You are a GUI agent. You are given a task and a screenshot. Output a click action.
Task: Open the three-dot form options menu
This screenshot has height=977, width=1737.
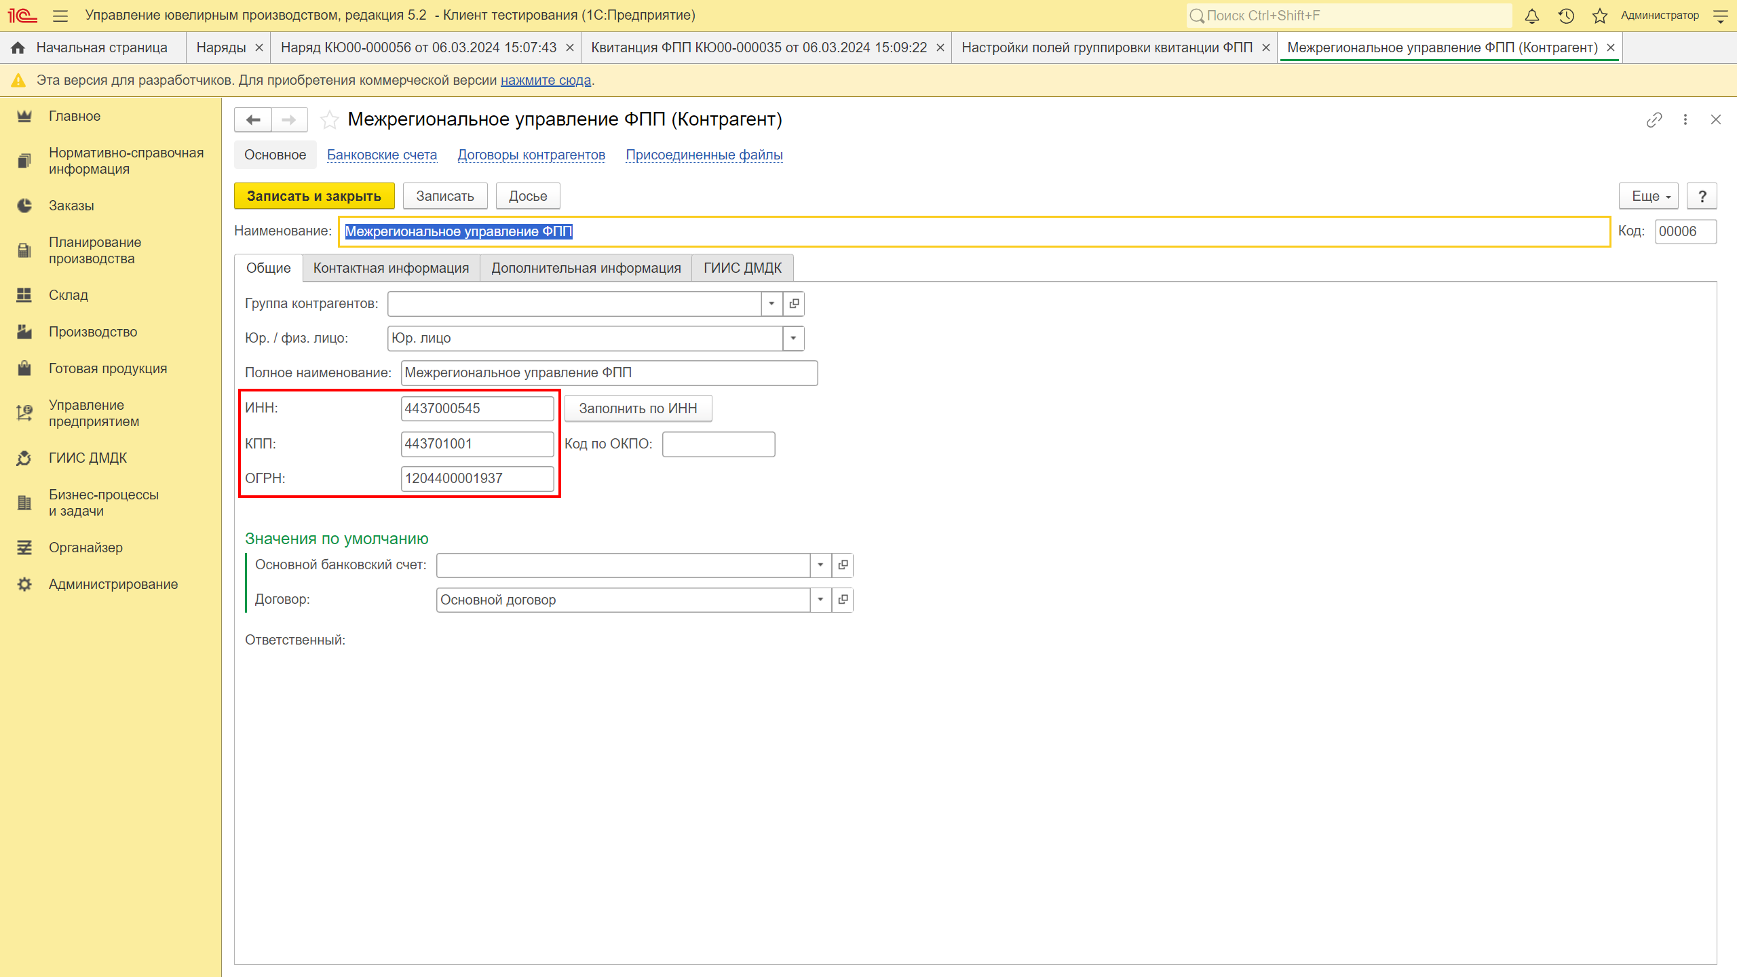(x=1685, y=120)
